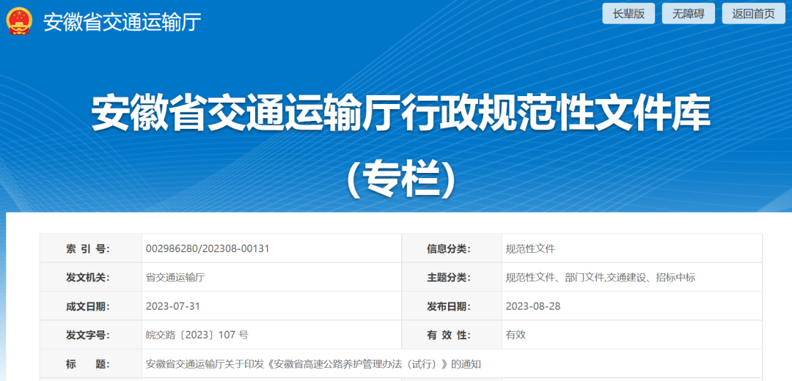
Task: Open the 安徽省交通运输厅 site title link
Action: point(122,22)
